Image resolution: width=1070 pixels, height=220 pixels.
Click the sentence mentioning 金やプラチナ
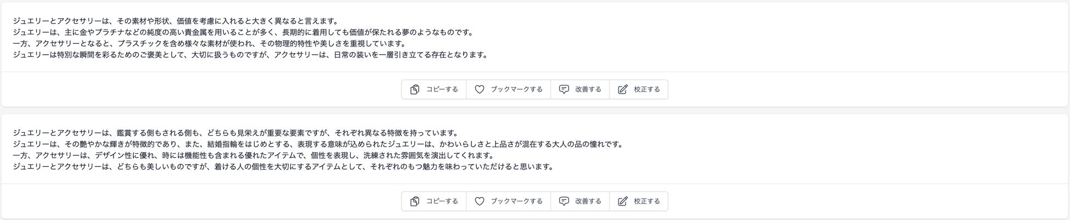coord(243,32)
